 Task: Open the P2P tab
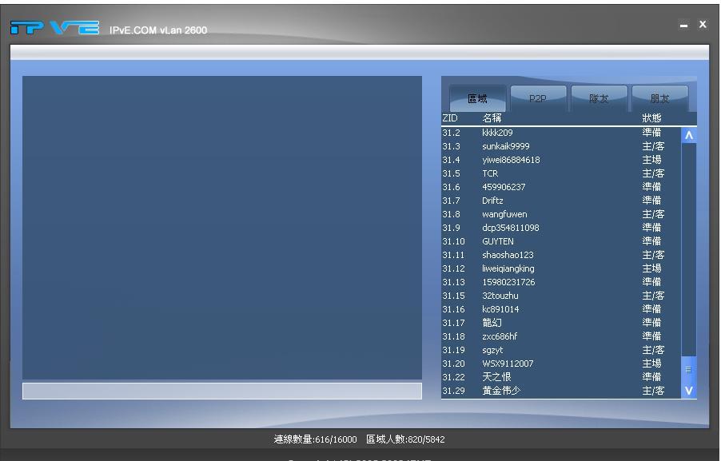point(538,98)
